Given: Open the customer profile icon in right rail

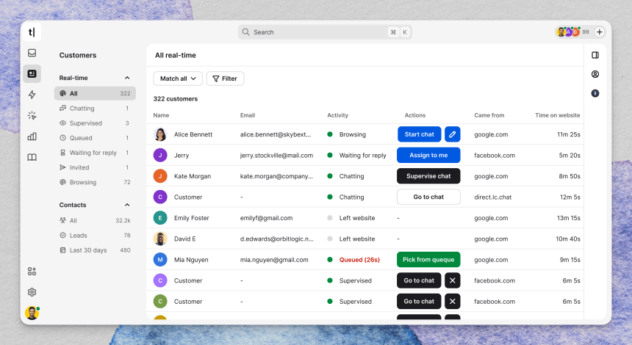Looking at the screenshot, I should [x=595, y=74].
